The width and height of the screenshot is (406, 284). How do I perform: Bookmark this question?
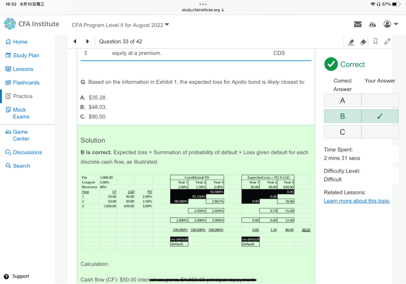[x=375, y=42]
